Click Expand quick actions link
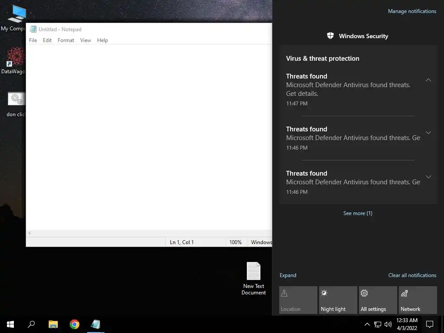Screen dimensions: 444x333 (x=288, y=275)
